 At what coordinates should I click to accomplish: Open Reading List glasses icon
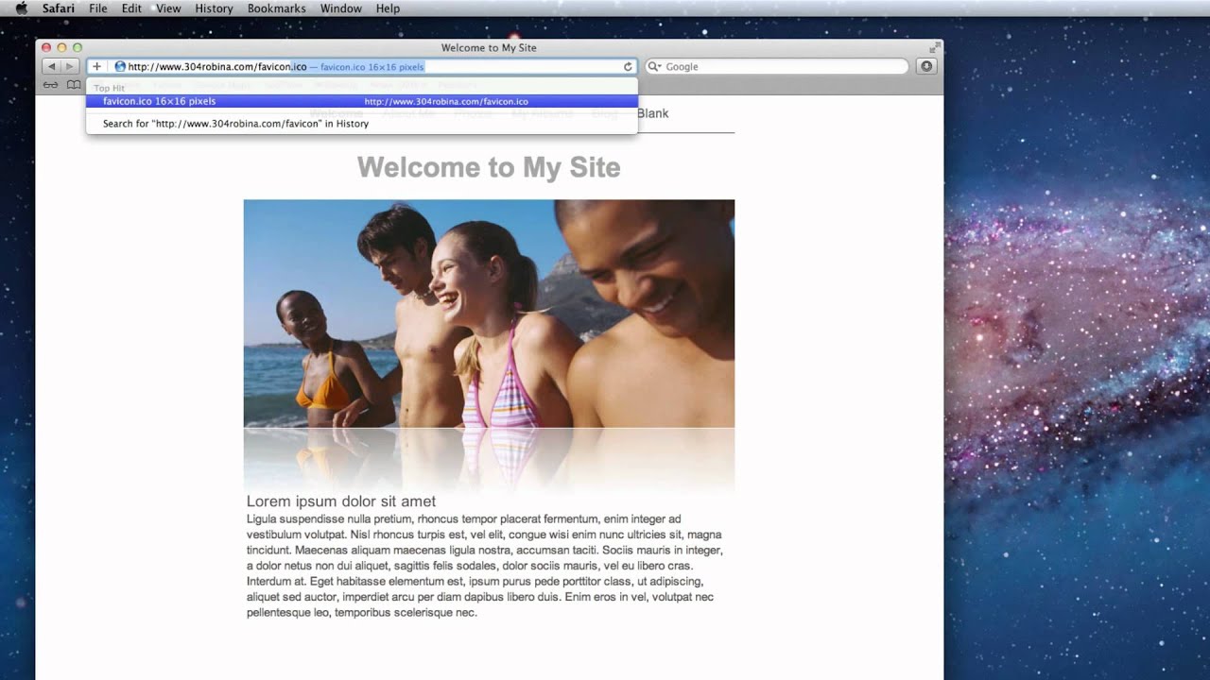pyautogui.click(x=50, y=85)
